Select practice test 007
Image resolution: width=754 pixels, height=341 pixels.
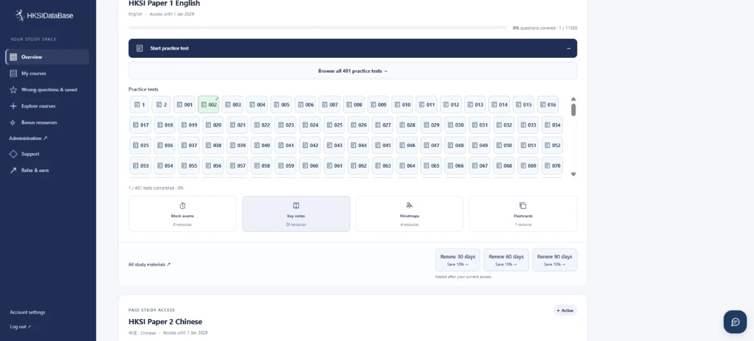point(329,105)
